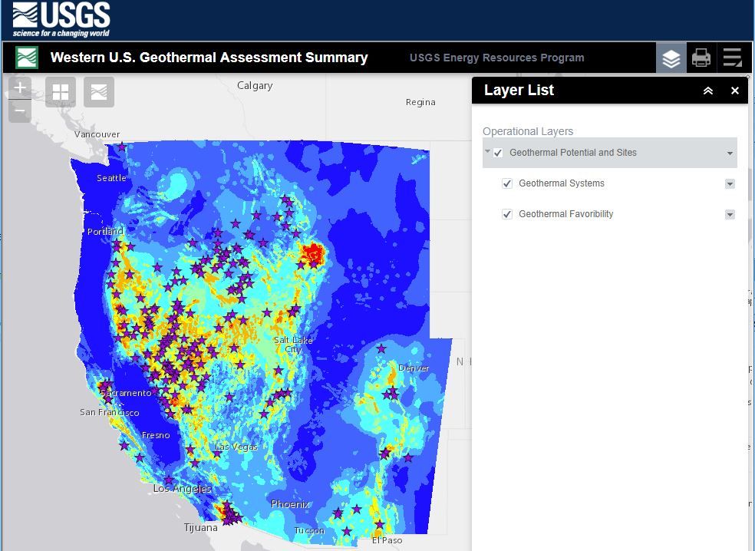Open the Geothermal Systems layer options dropdown
Viewport: 755px width, 551px height.
729,183
